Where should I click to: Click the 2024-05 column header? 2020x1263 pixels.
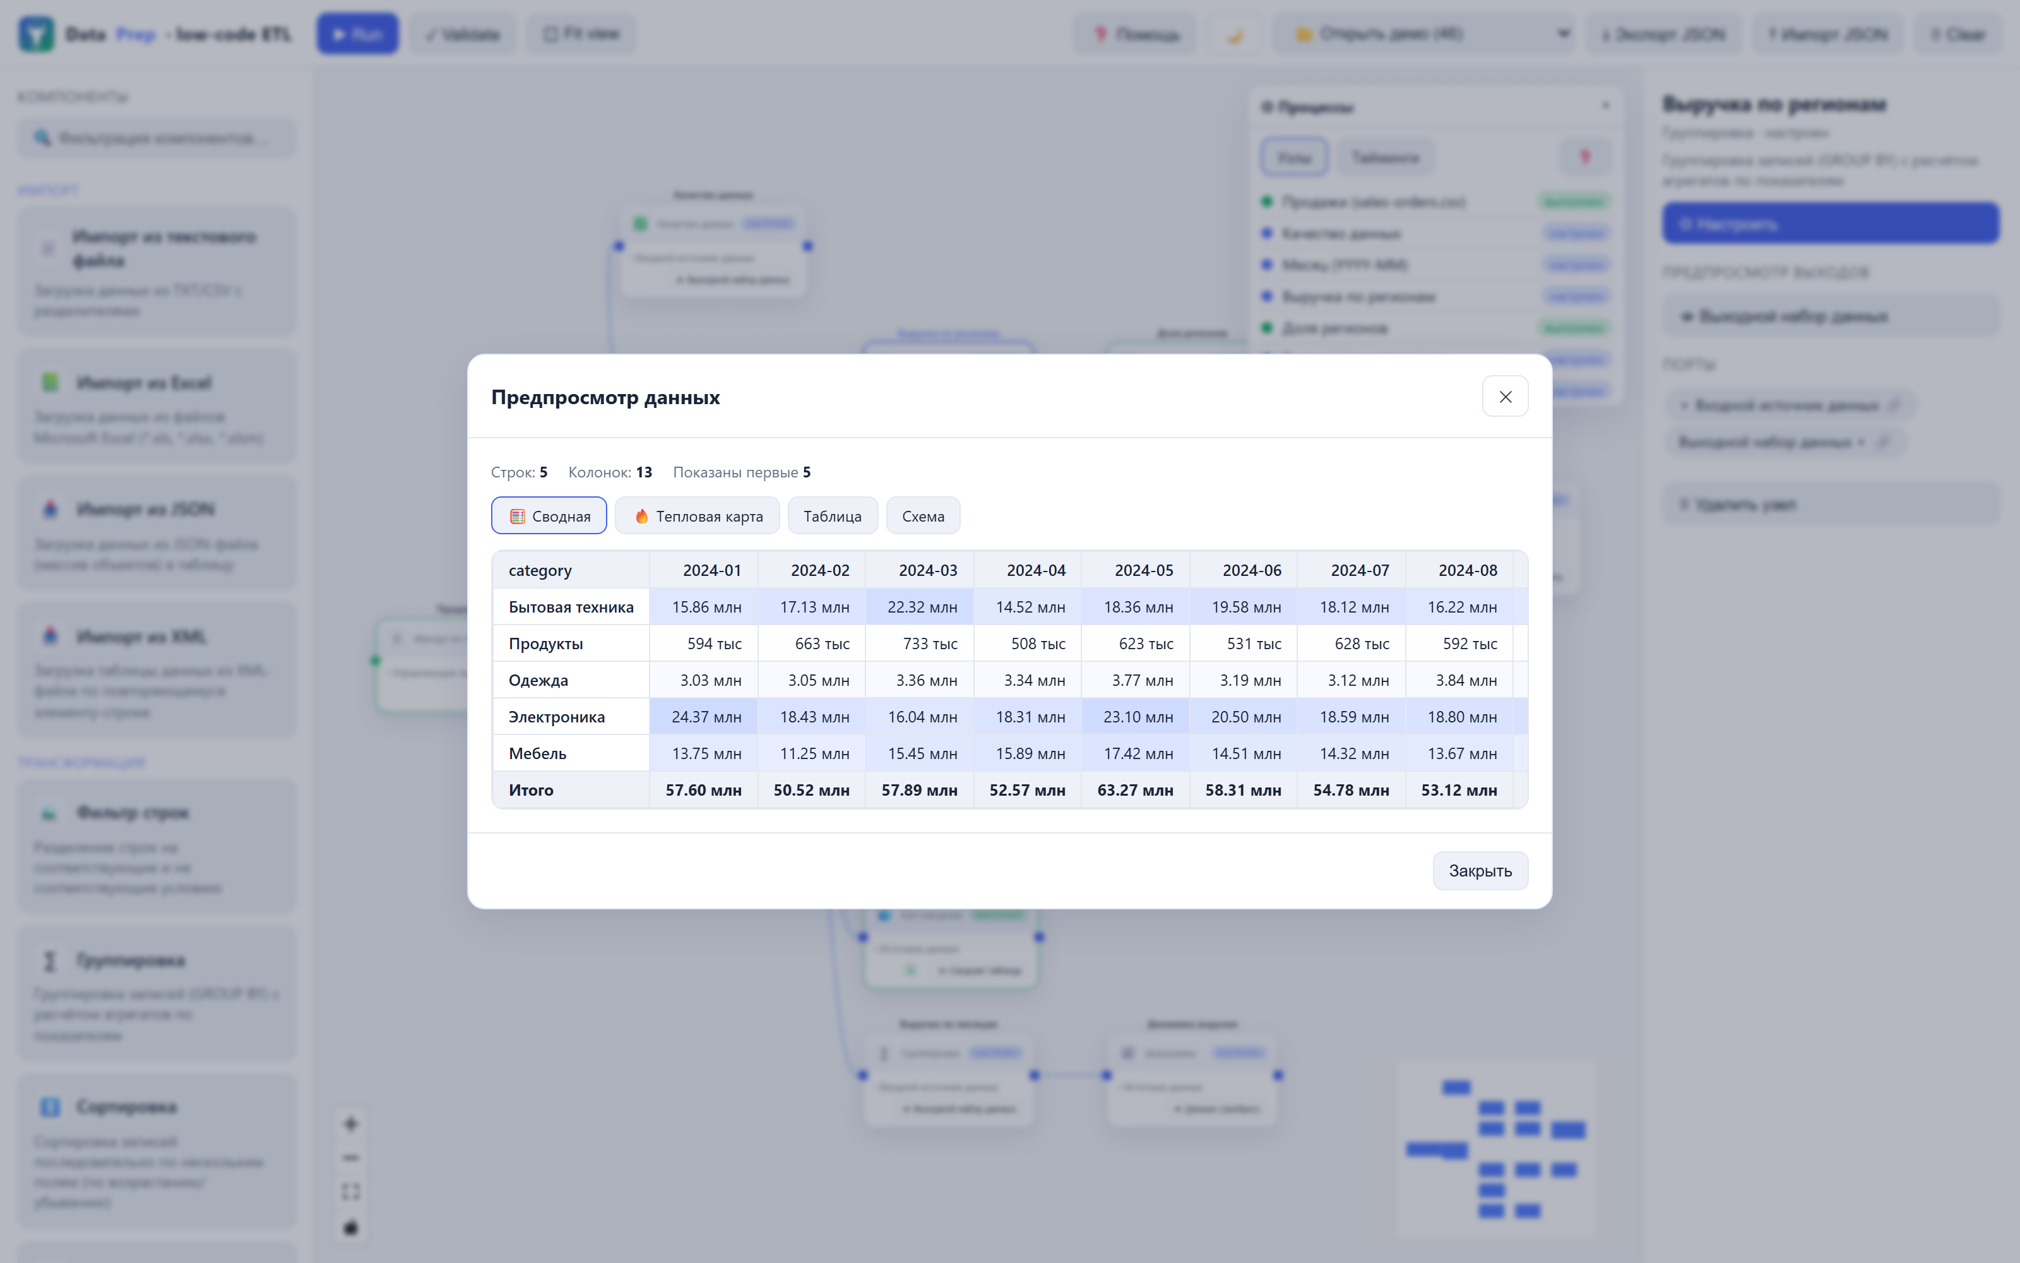click(x=1135, y=570)
